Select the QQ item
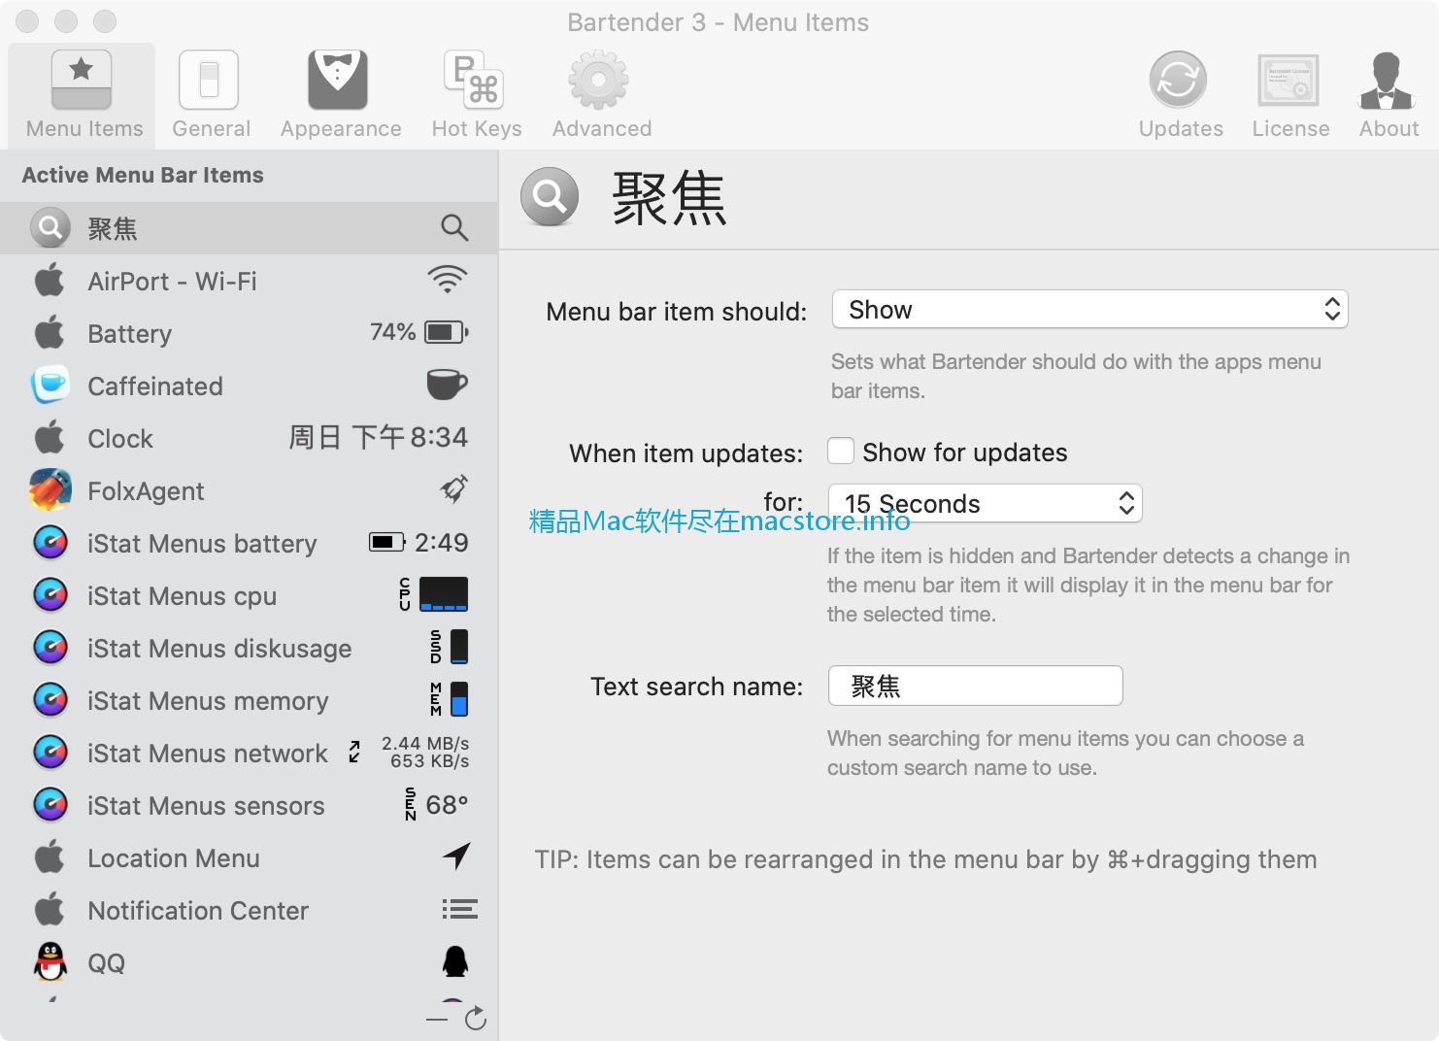Viewport: 1439px width, 1041px height. (x=249, y=962)
